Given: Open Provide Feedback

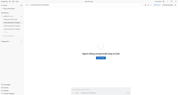Looking at the screenshot, I should click(x=8, y=93).
